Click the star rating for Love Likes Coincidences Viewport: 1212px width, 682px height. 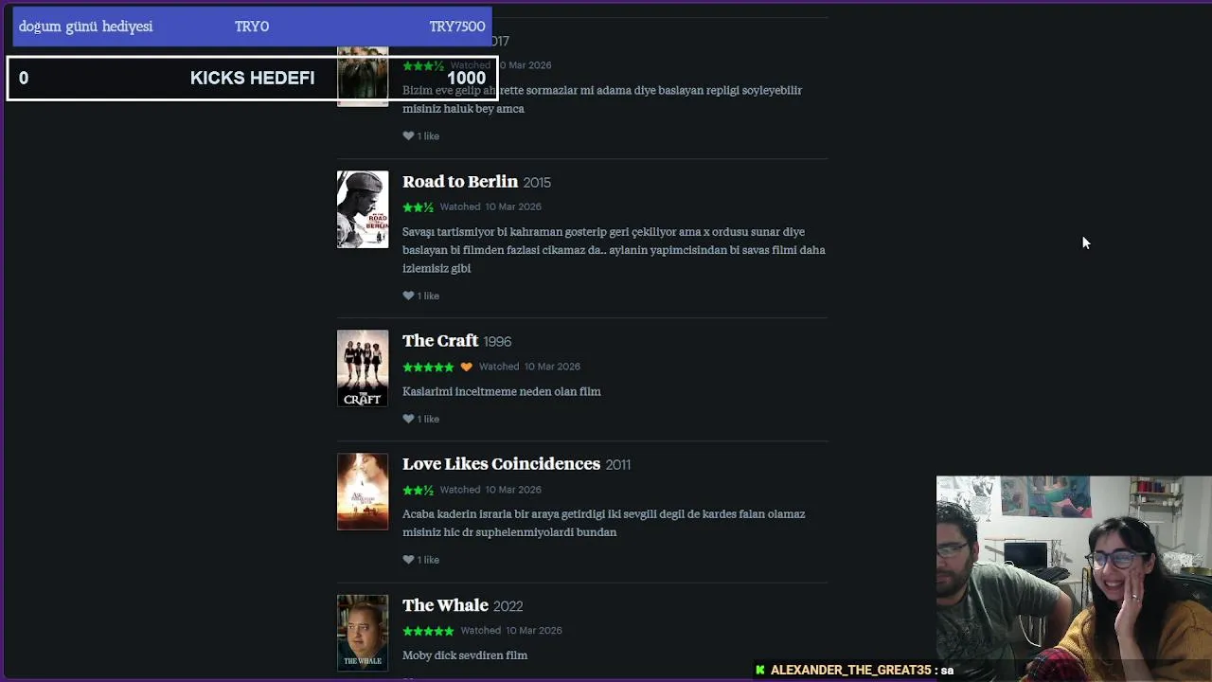pyautogui.click(x=418, y=490)
